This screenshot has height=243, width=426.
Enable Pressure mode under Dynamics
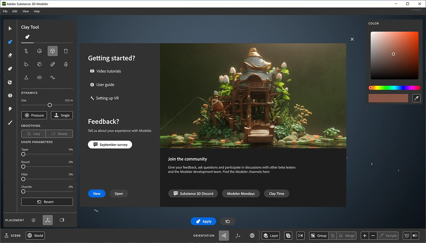point(34,115)
